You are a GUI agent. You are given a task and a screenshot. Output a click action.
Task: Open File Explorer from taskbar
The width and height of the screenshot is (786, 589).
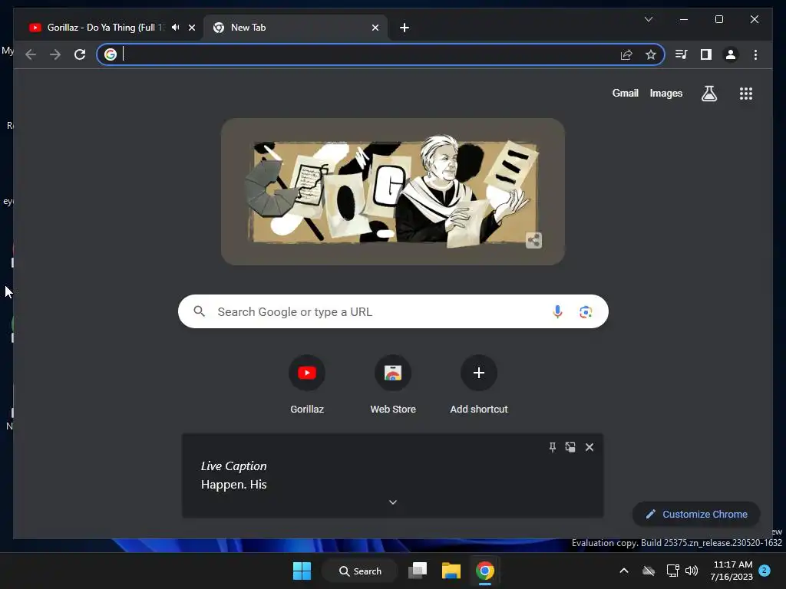click(x=451, y=571)
